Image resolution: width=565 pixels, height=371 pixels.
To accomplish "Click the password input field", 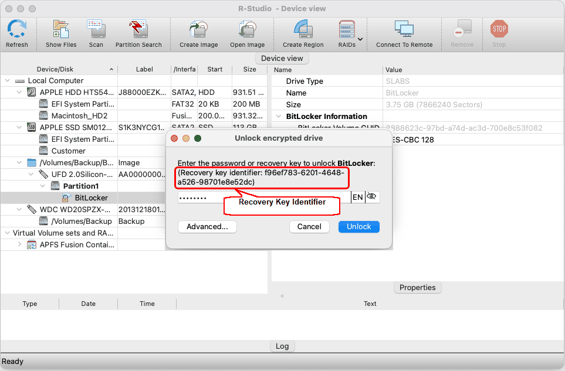I will 264,197.
